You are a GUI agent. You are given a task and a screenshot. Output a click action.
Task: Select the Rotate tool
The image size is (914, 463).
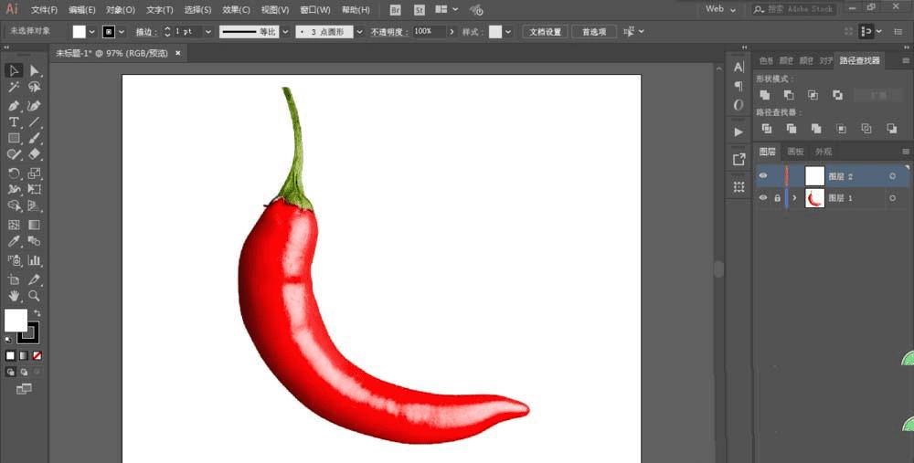(x=14, y=174)
